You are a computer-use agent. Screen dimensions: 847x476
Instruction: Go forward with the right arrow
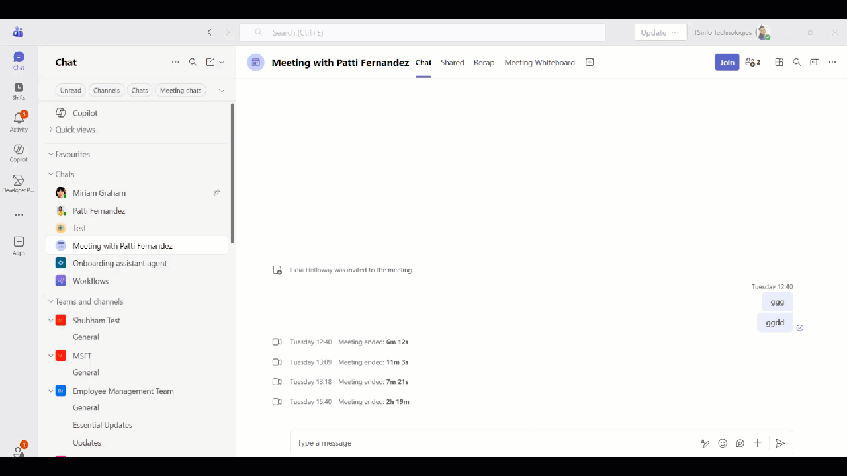pos(228,32)
